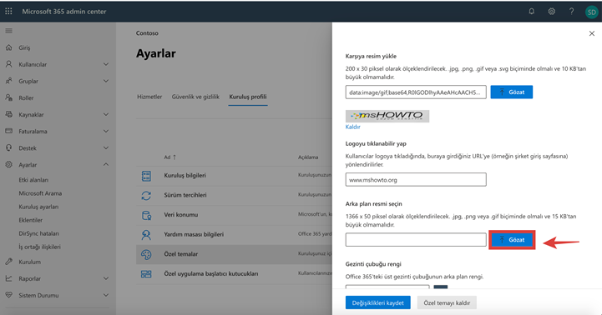602x315 pixels.
Task: Click the logo image data input field
Action: 416,92
